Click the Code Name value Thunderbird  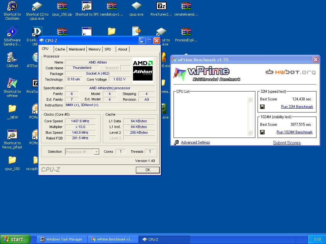pyautogui.click(x=82, y=68)
